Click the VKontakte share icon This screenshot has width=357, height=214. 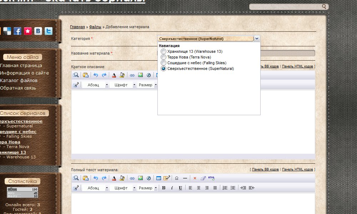(x=38, y=31)
